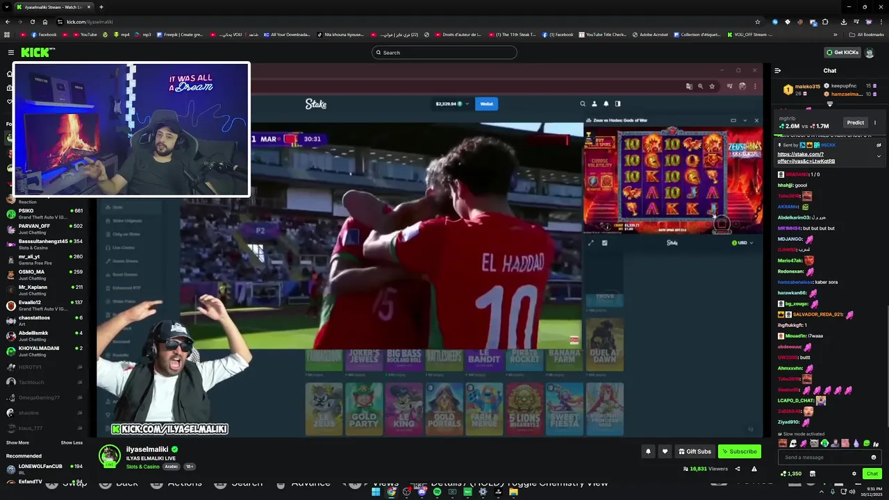
Task: Expand the gift leaderboard arrow
Action: click(830, 104)
